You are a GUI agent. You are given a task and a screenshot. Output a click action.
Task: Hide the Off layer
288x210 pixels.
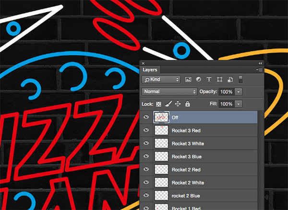pos(146,117)
